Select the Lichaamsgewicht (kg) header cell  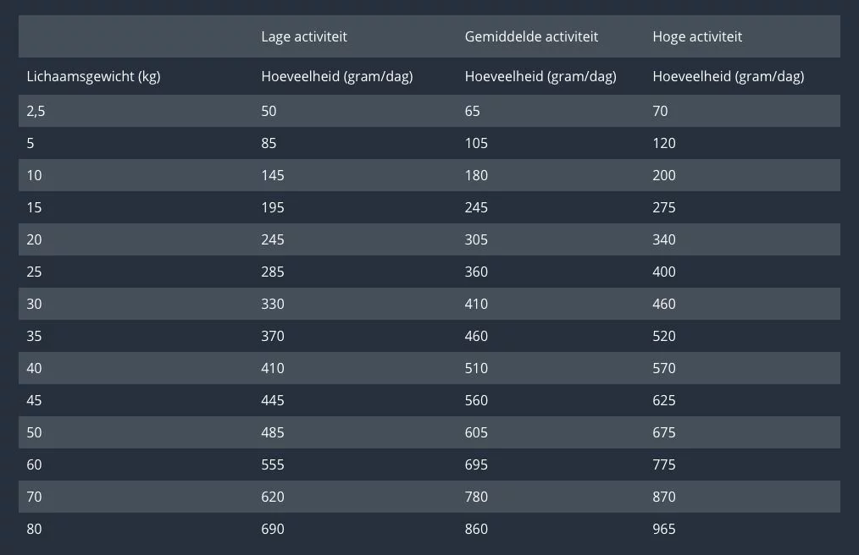pyautogui.click(x=93, y=77)
